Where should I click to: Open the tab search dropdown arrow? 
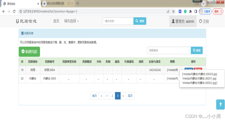pos(203,4)
